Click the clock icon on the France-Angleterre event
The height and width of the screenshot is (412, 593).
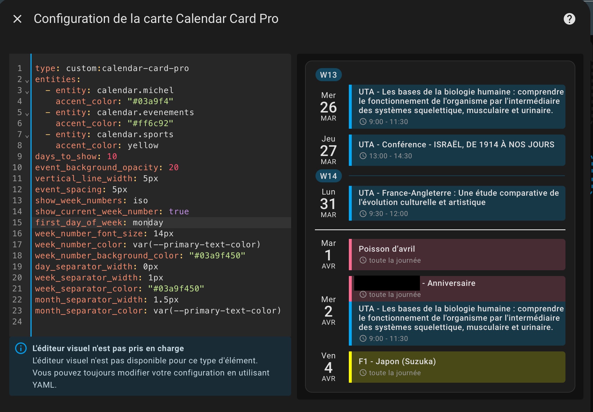click(x=363, y=214)
